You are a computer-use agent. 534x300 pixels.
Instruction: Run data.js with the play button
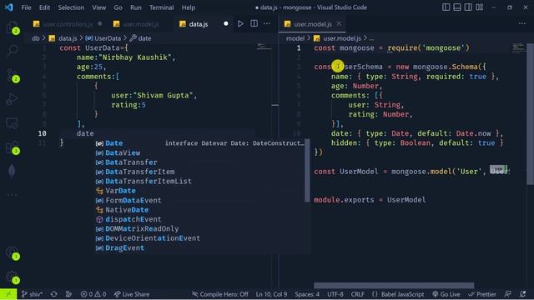click(x=240, y=24)
